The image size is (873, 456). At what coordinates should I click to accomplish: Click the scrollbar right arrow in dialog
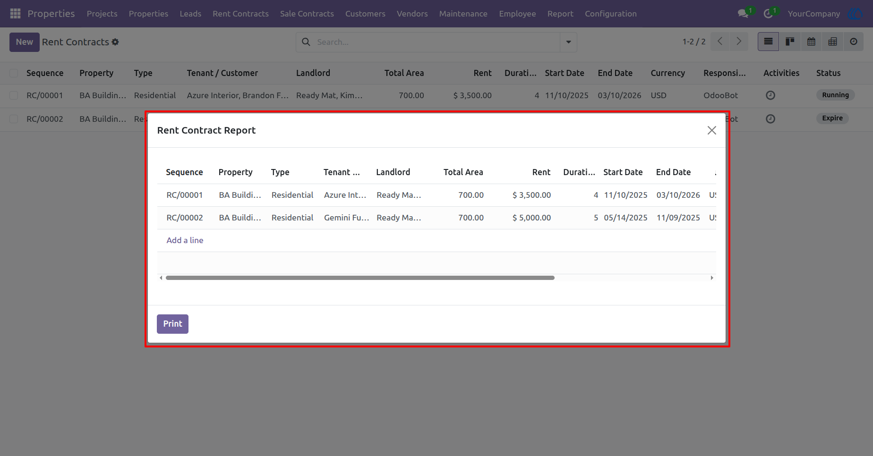point(712,278)
